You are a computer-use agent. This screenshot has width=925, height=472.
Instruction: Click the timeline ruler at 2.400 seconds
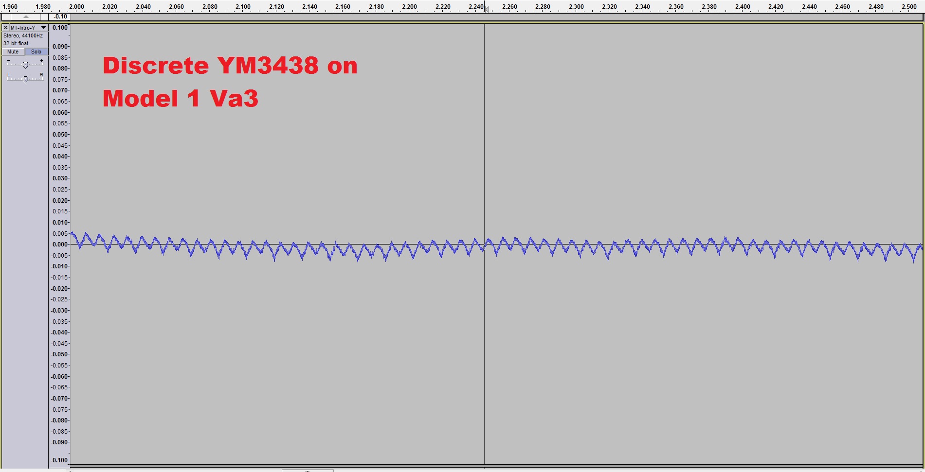click(743, 7)
